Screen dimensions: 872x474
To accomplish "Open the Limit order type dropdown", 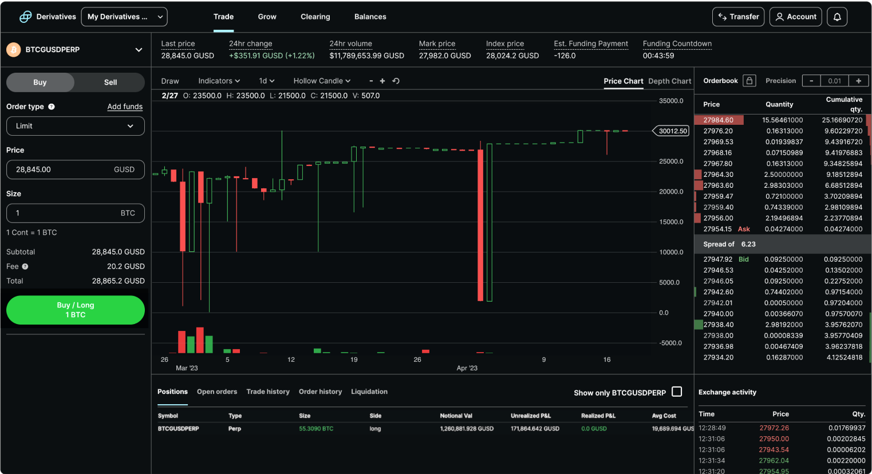I will (76, 126).
